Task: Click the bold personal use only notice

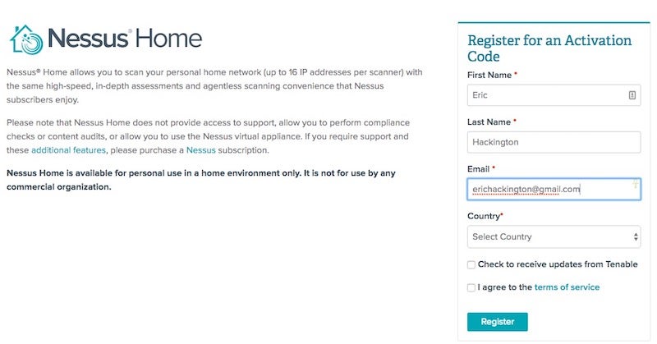Action: point(200,180)
